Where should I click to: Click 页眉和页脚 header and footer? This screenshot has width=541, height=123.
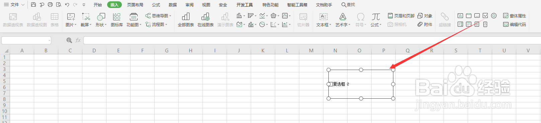[401, 16]
